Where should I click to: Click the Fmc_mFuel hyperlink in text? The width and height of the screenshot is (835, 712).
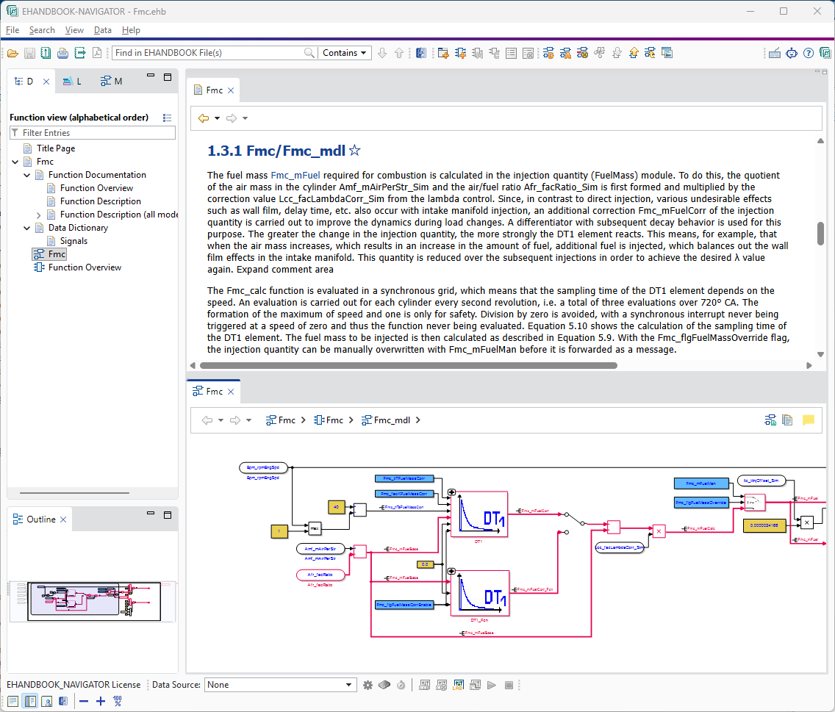pyautogui.click(x=295, y=175)
